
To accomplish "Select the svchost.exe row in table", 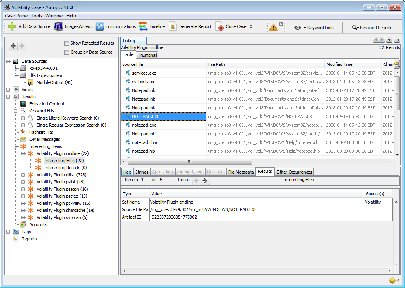I will 143,82.
